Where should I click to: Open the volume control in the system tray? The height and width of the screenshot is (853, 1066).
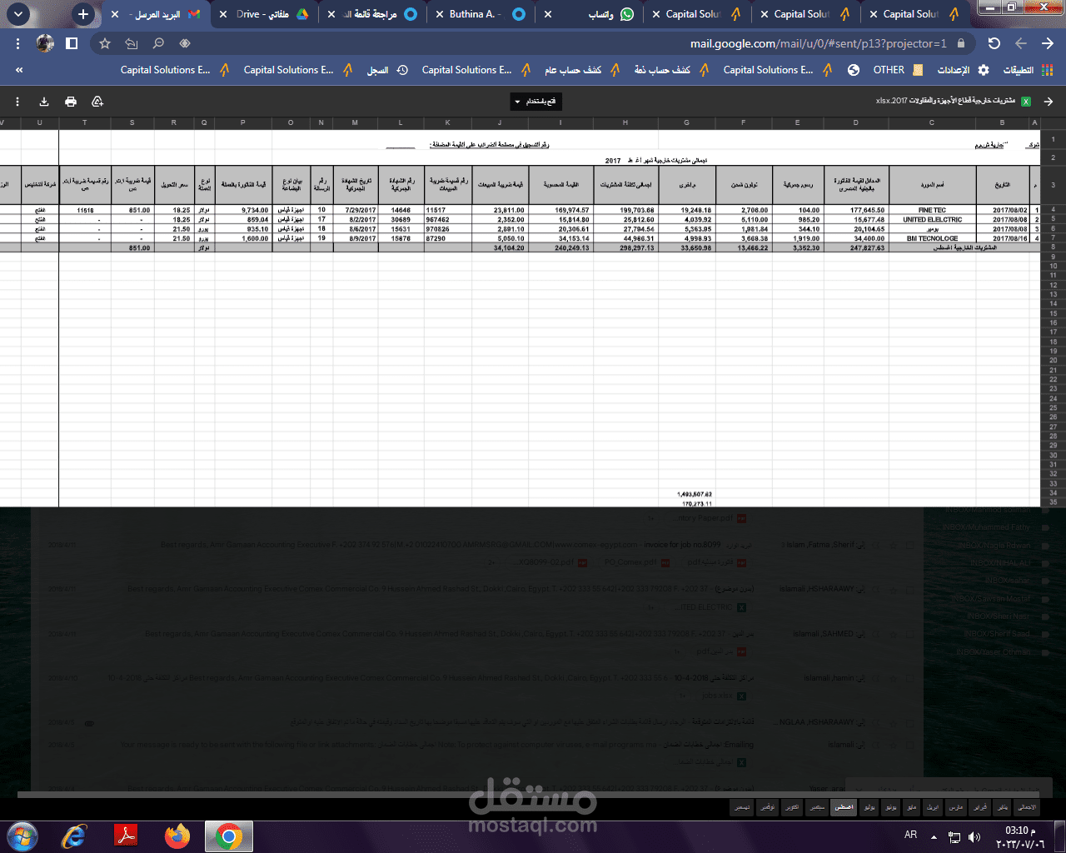click(x=976, y=836)
